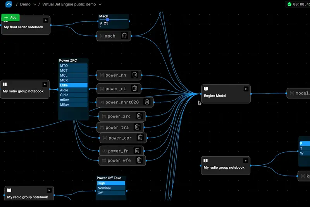Select the power_nhrt020 variable node
The image size is (310, 207).
point(125,102)
